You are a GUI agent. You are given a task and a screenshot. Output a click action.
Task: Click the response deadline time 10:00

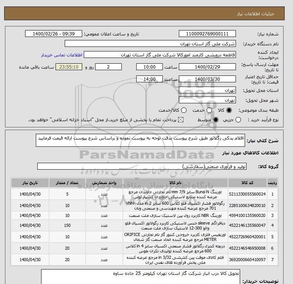[x=150, y=67]
